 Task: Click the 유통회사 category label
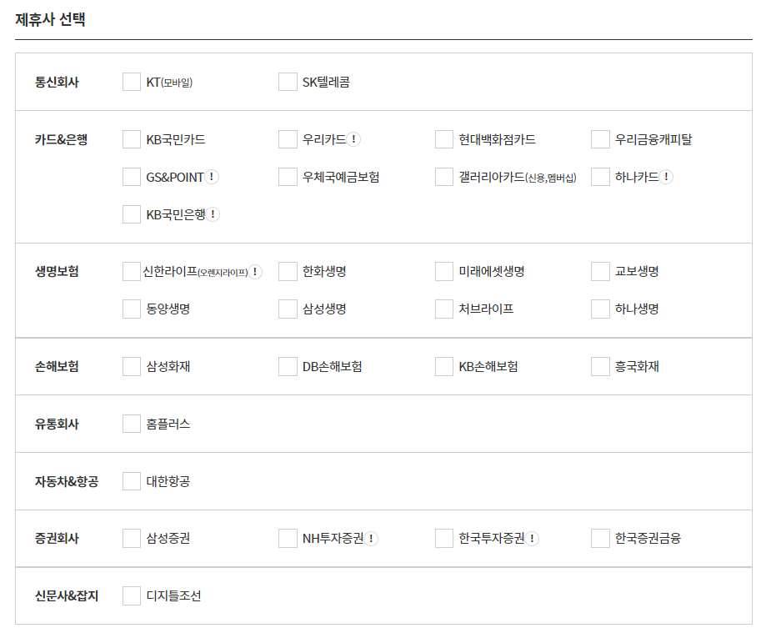pos(57,424)
